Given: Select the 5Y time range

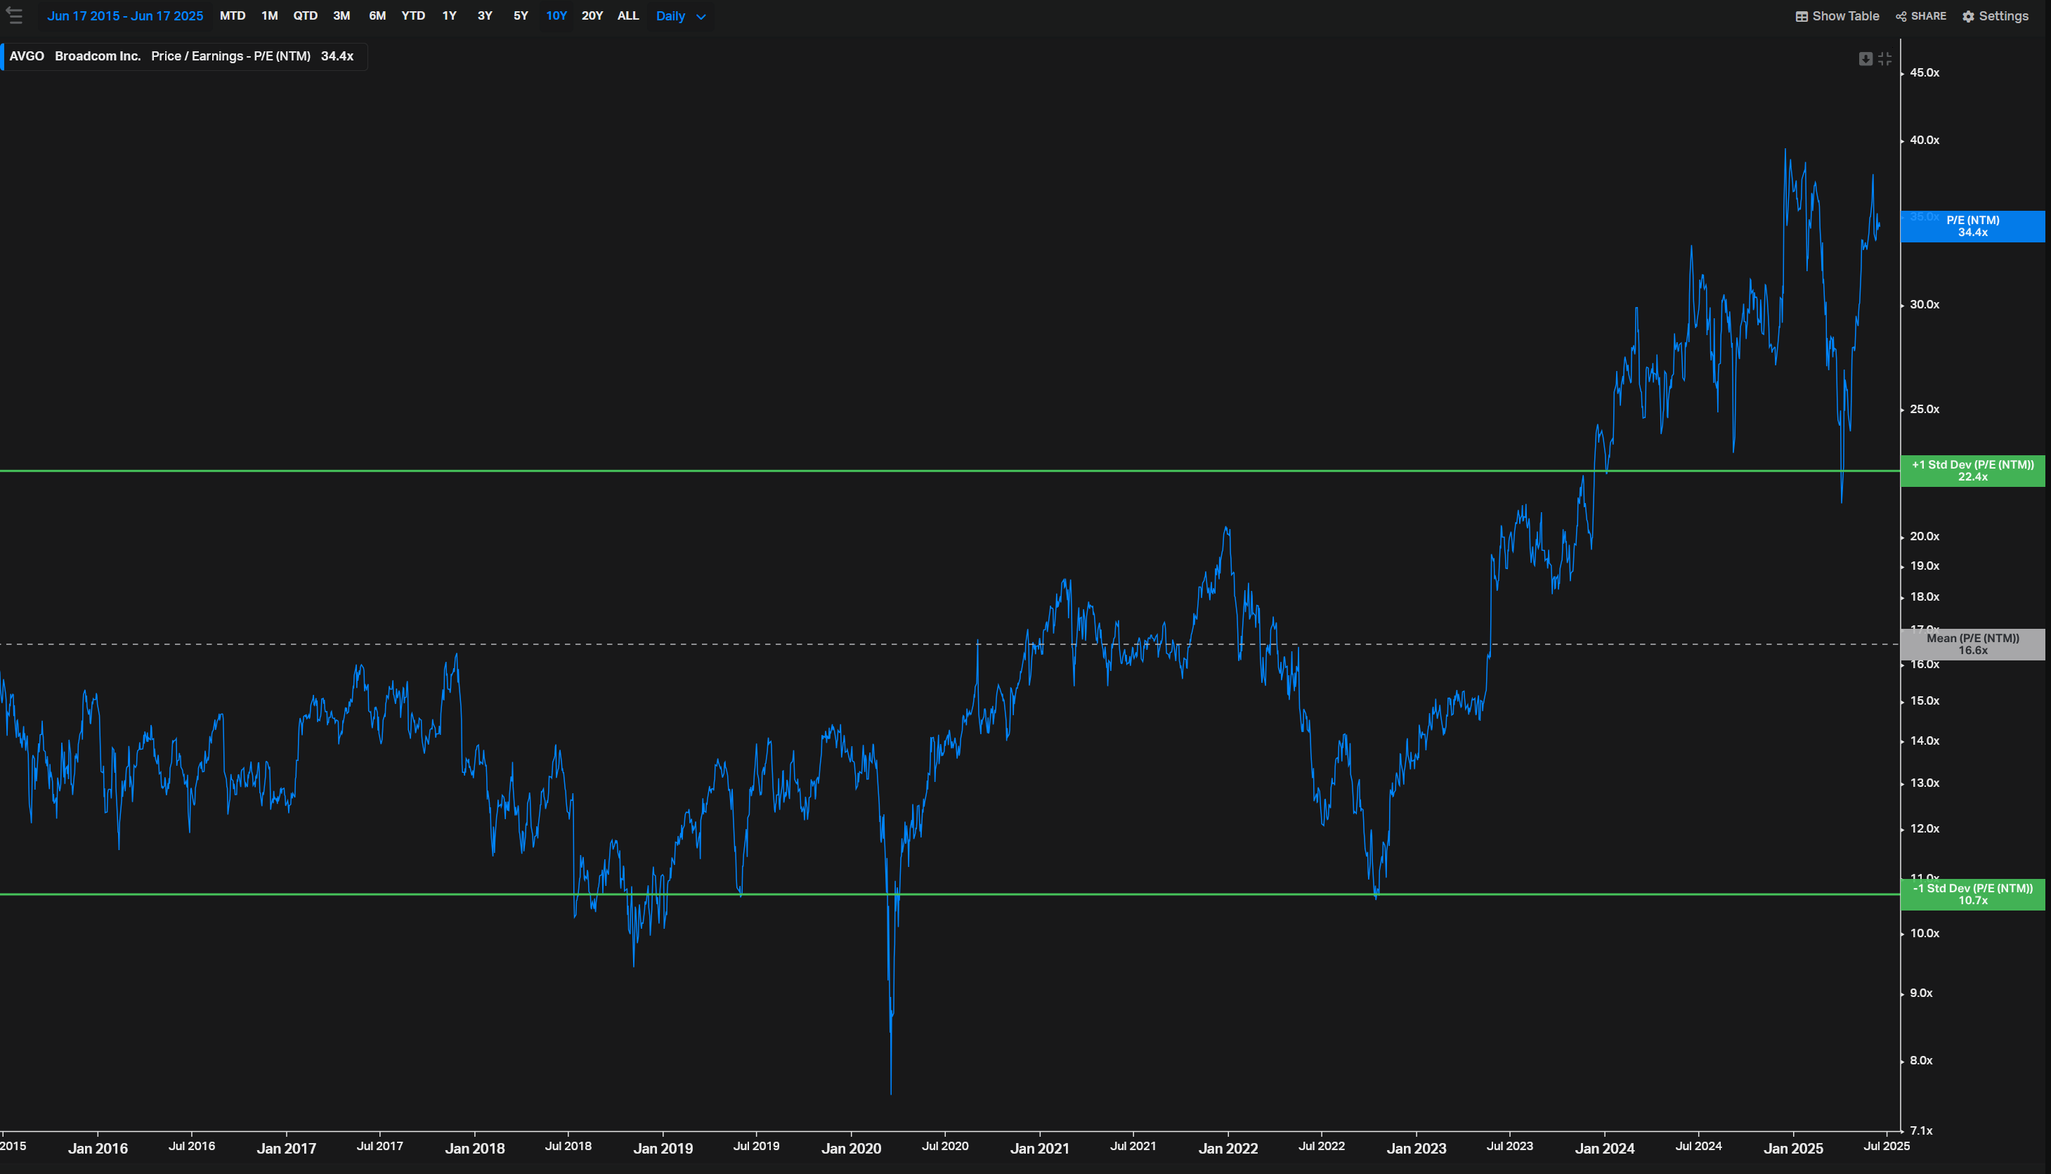Looking at the screenshot, I should coord(521,16).
